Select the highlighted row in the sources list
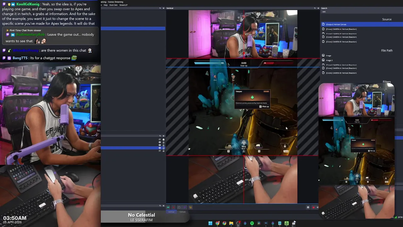This screenshot has height=227, width=403. point(133,148)
